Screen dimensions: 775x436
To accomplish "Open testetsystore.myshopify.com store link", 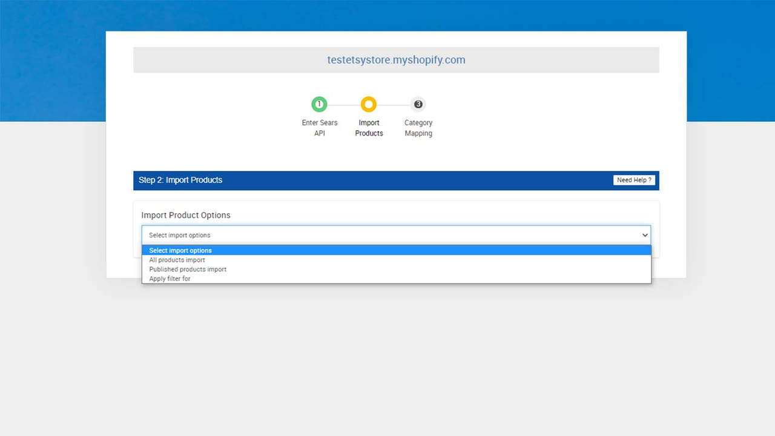I will [x=396, y=60].
